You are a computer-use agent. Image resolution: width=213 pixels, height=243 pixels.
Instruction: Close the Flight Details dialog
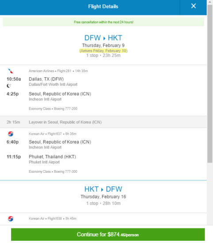193,6
